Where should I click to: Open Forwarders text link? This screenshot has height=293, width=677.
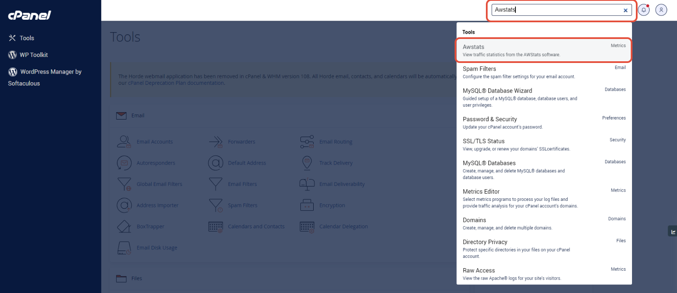pos(241,142)
